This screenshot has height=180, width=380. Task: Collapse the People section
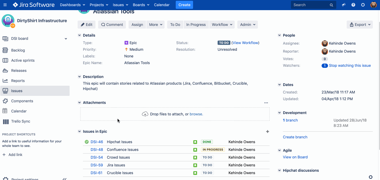(x=279, y=35)
